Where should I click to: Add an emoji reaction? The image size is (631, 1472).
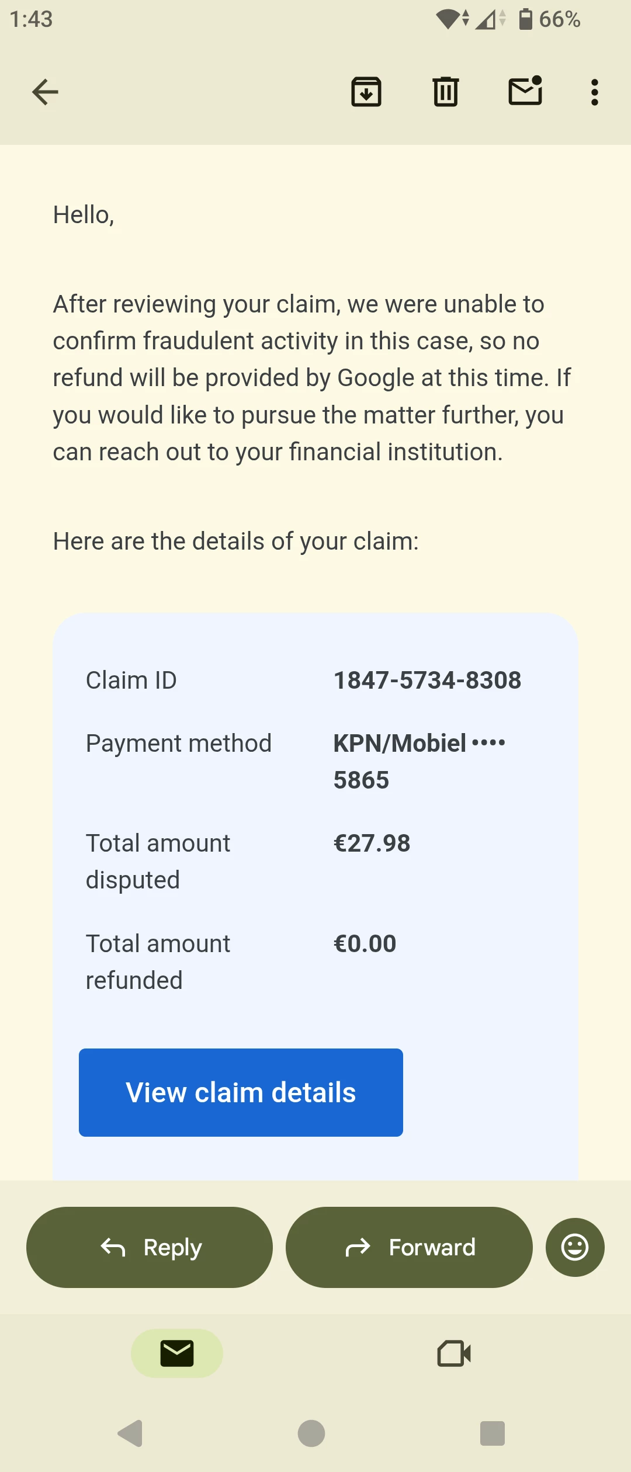click(x=575, y=1247)
